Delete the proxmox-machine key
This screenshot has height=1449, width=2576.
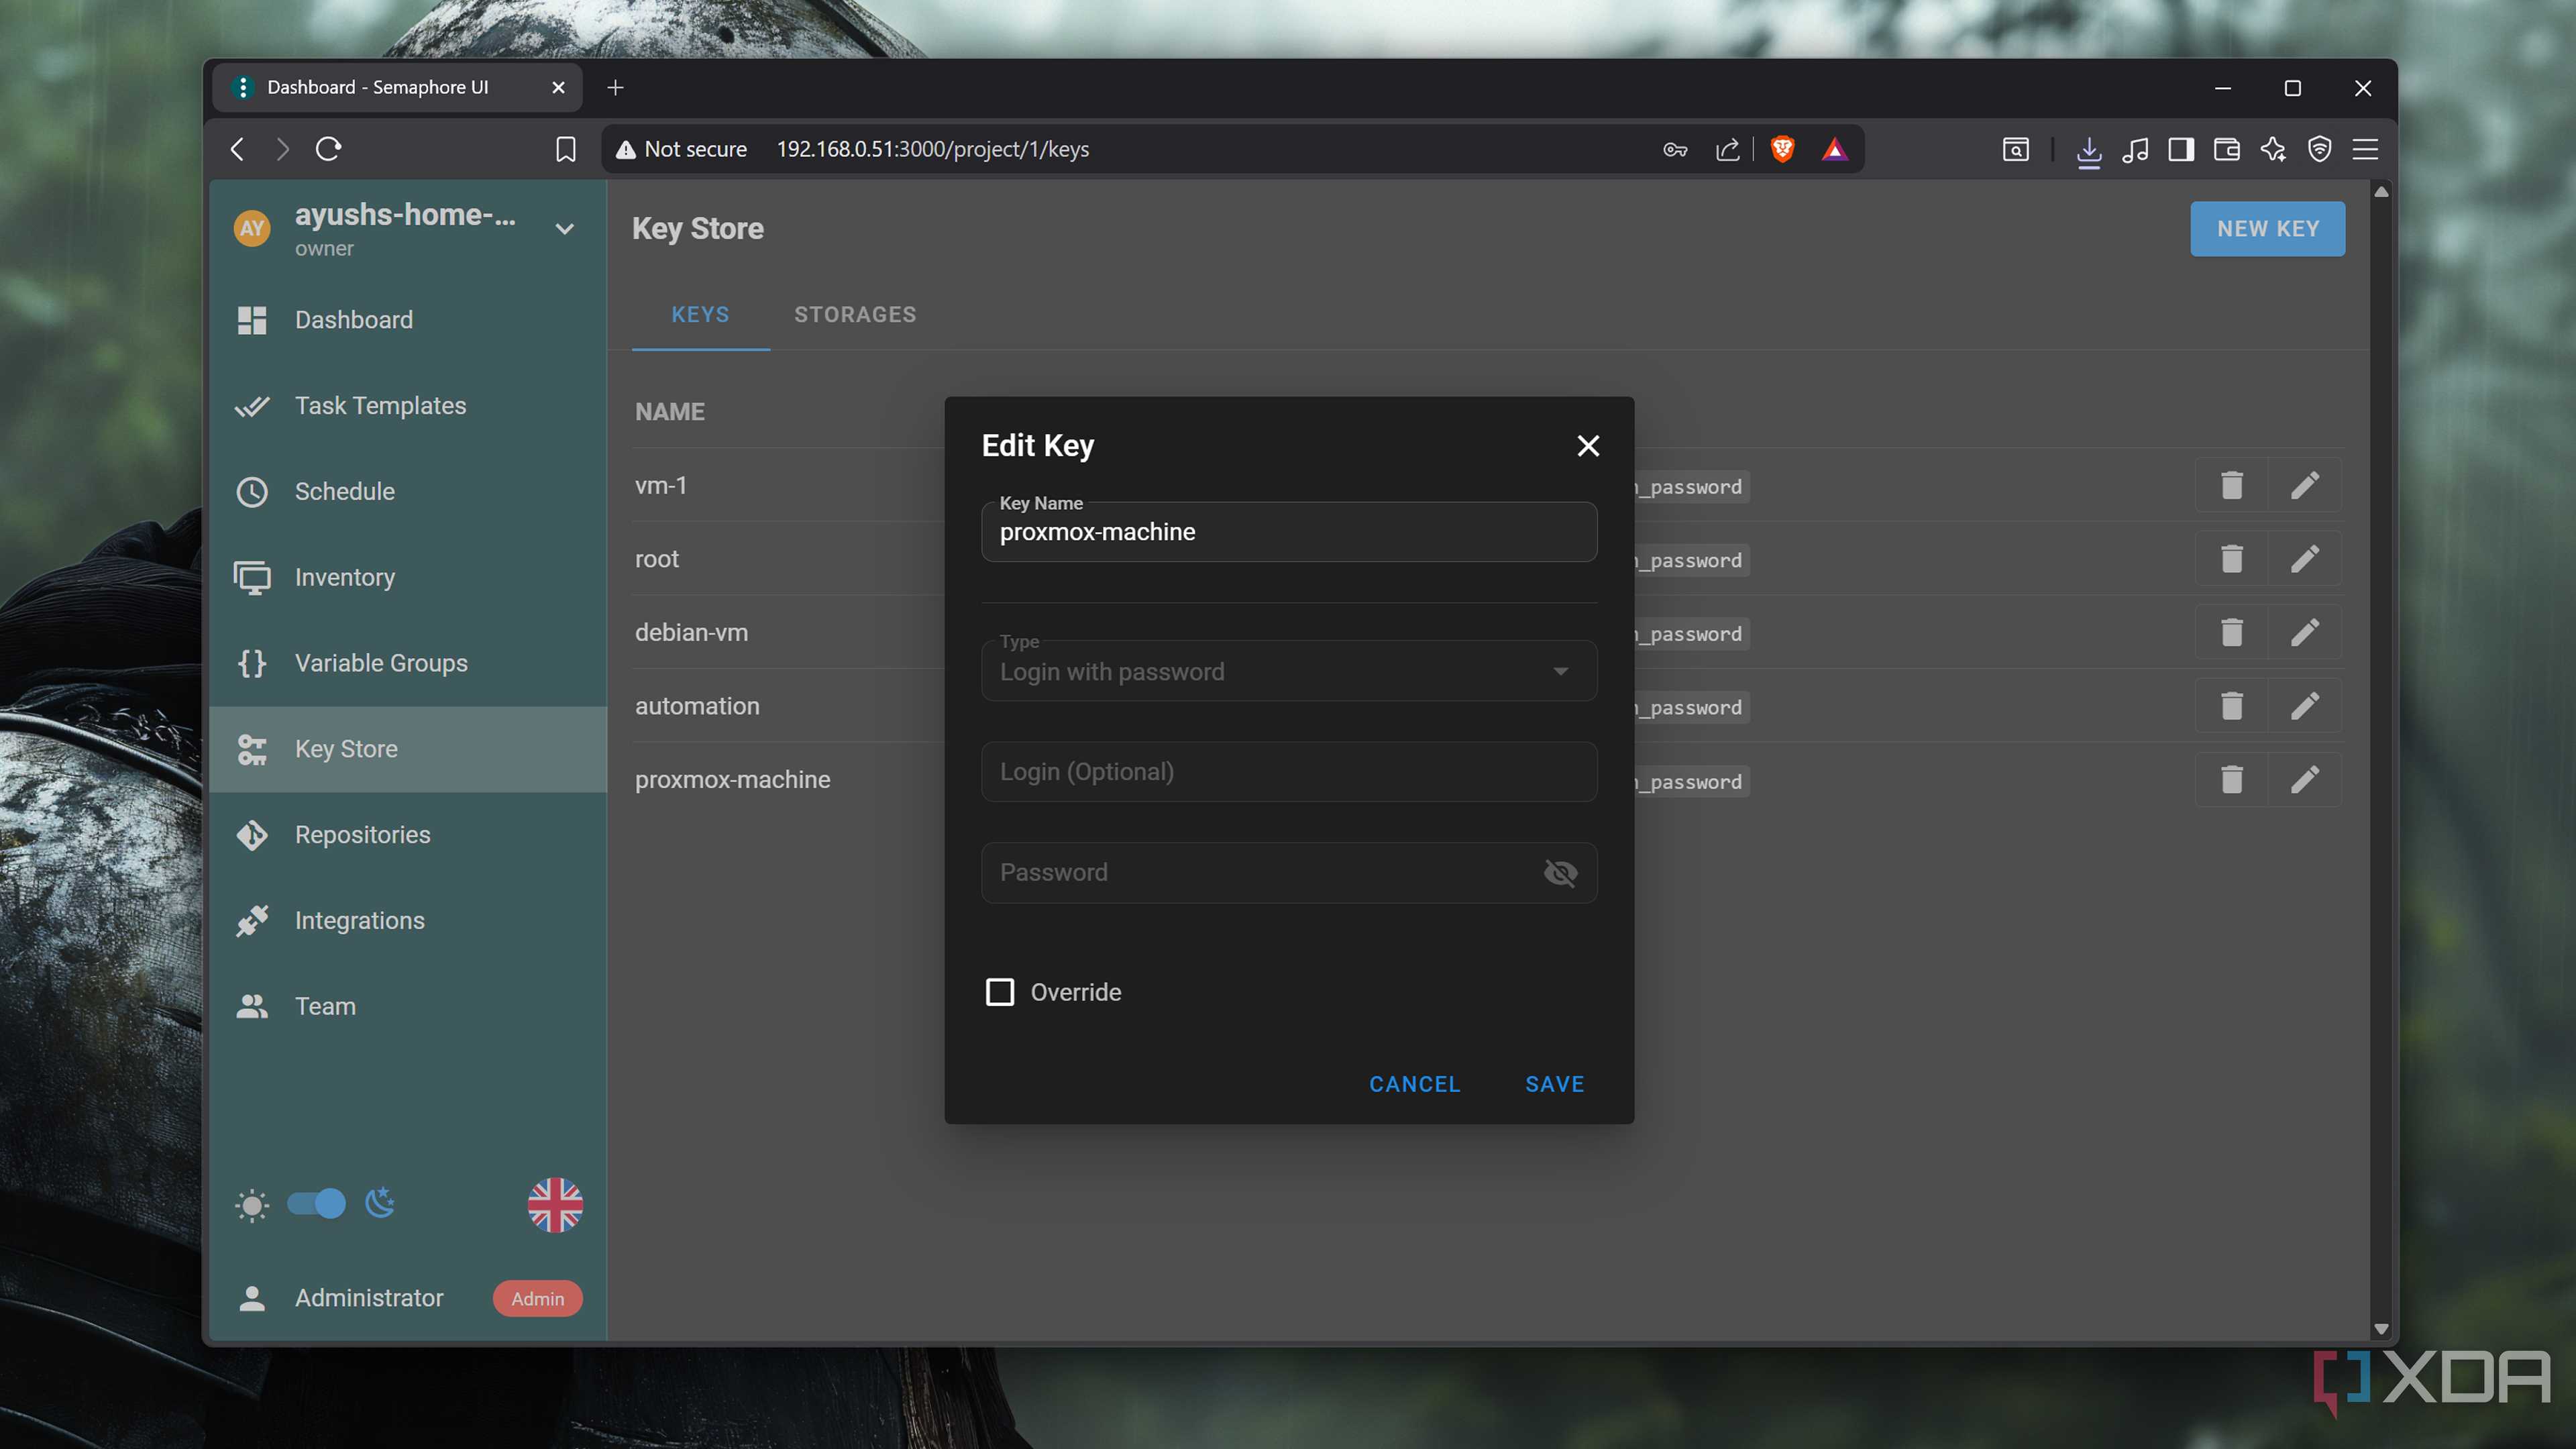(2231, 780)
